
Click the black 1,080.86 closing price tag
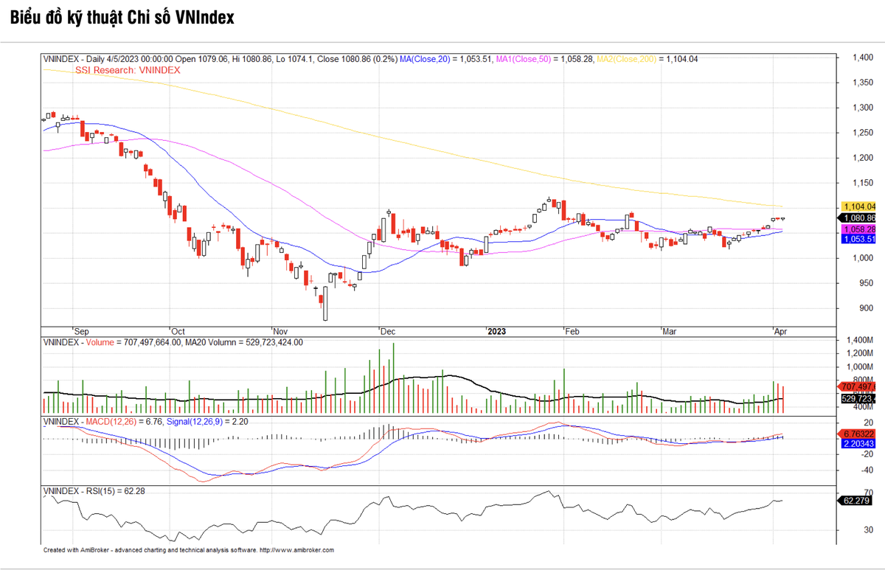coord(858,218)
